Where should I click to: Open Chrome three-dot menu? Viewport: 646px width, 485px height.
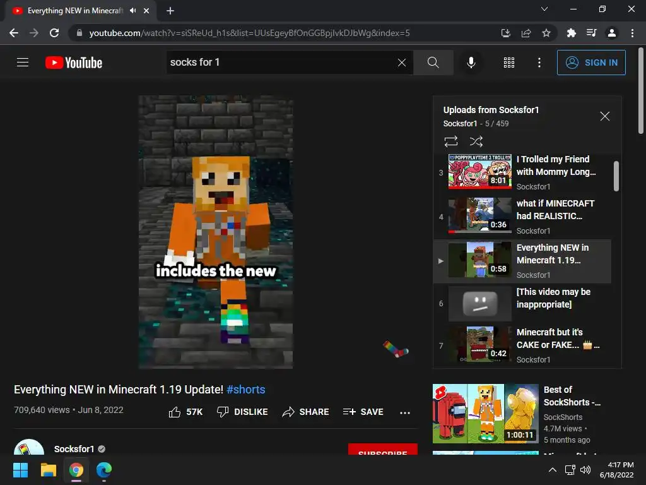632,33
